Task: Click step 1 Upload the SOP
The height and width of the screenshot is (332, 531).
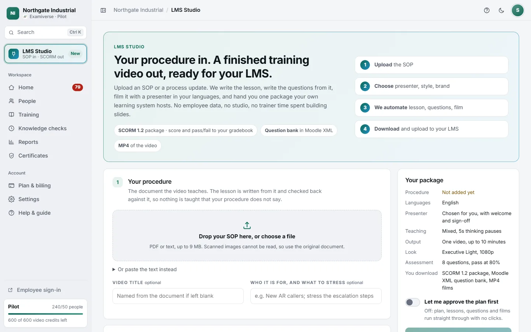Action: point(431,65)
